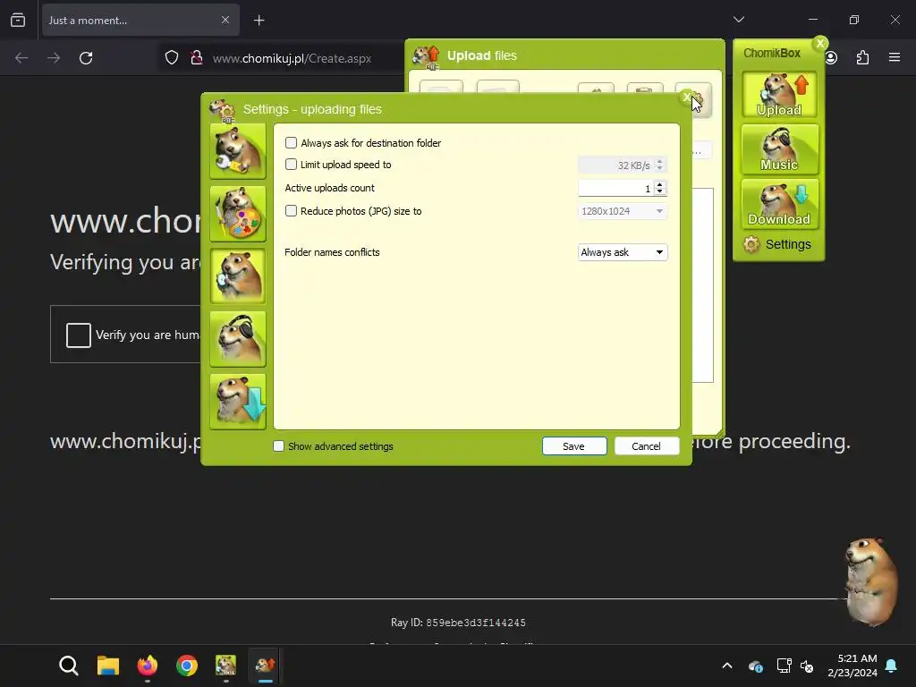
Task: Open Windows taskbar search
Action: 69,666
